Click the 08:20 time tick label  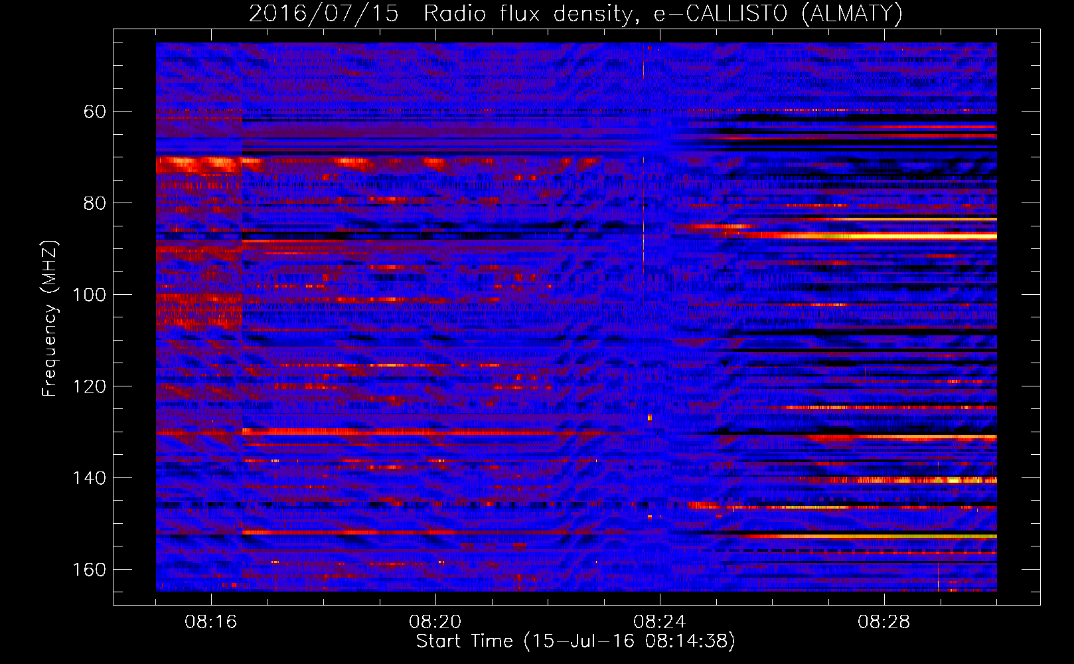click(x=435, y=622)
